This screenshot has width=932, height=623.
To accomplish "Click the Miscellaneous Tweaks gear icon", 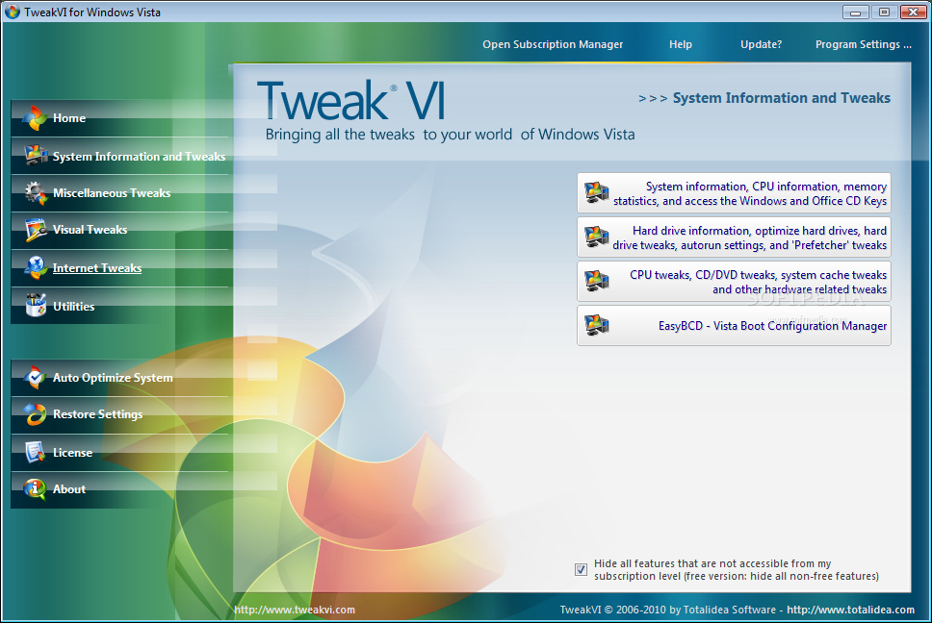I will coord(36,193).
